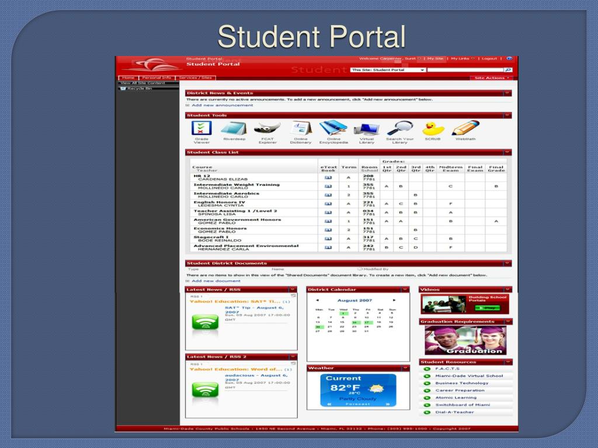The height and width of the screenshot is (448, 598).
Task: Click Forecast bar in Weather widget
Action: pyautogui.click(x=358, y=404)
